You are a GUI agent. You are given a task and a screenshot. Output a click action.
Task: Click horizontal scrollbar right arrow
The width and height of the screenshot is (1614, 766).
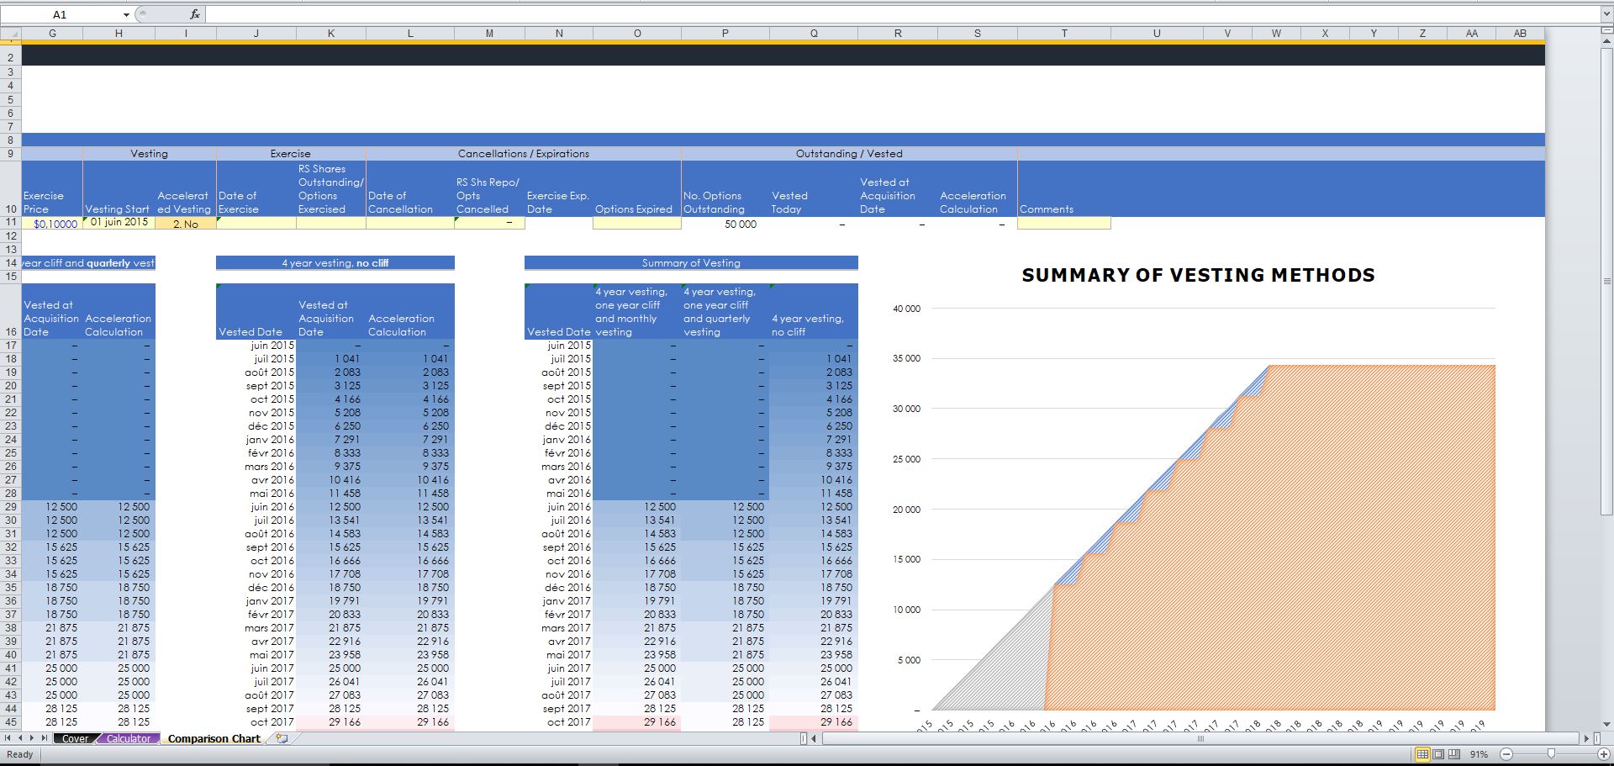(x=1586, y=738)
